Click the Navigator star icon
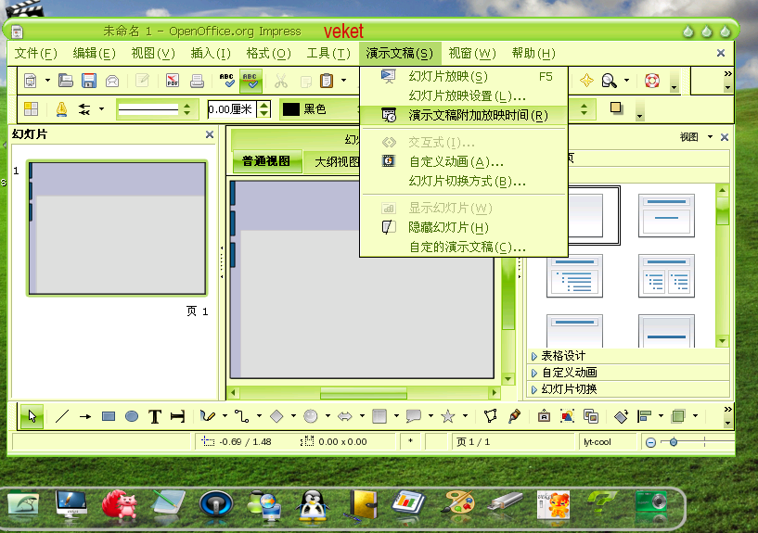758x533 pixels. (586, 80)
